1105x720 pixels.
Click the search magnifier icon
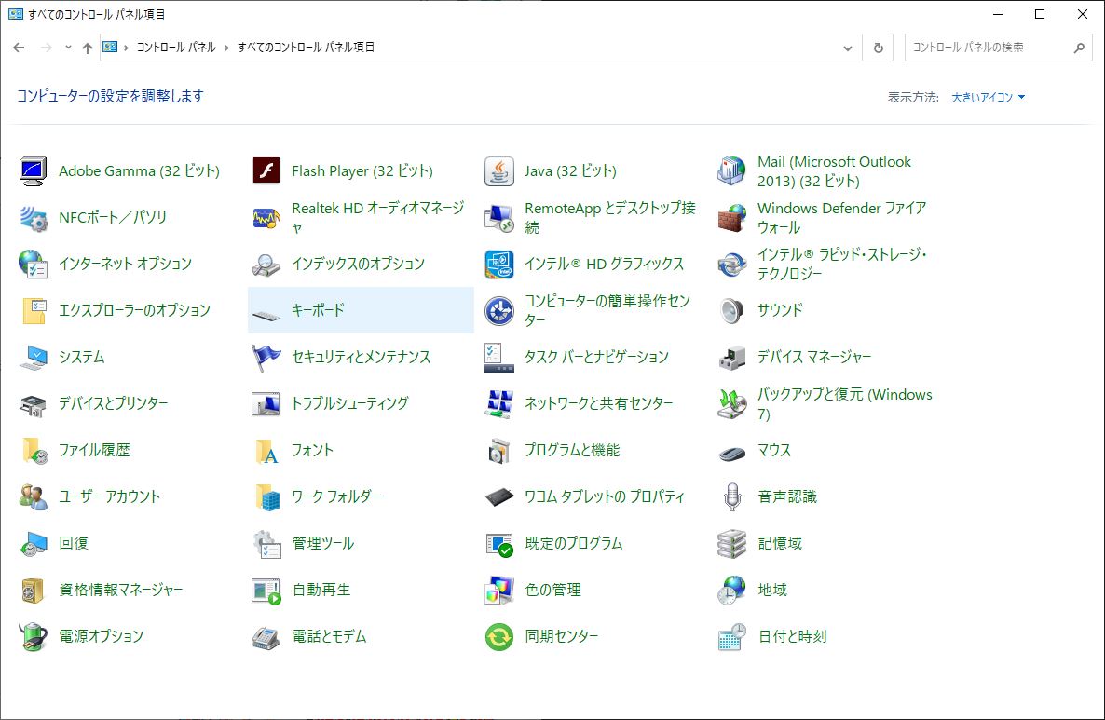(x=1079, y=48)
